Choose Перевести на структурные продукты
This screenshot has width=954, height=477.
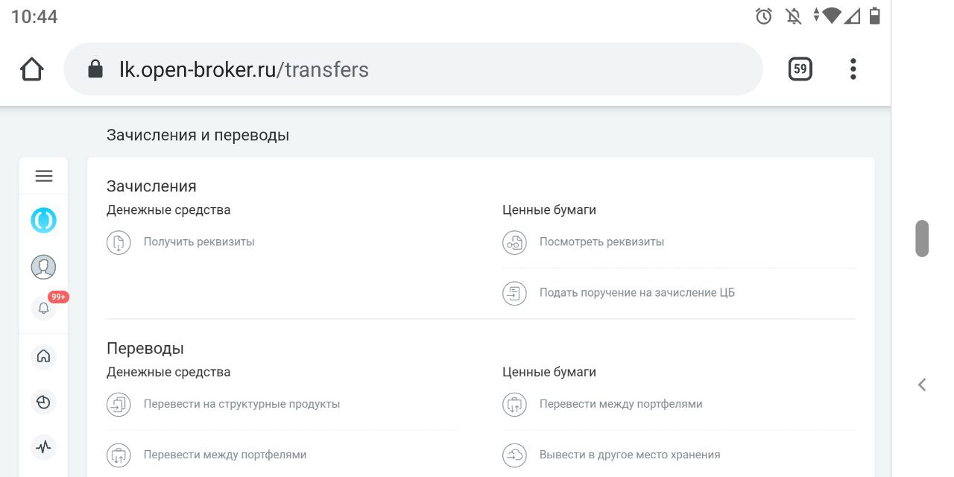point(241,404)
